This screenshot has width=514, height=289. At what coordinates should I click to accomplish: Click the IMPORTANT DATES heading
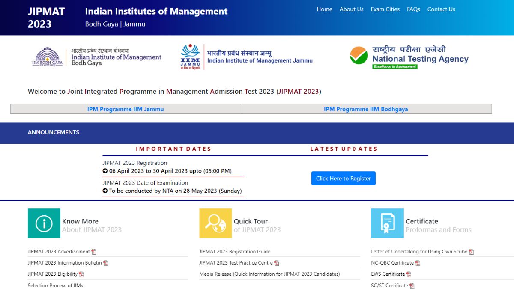click(x=173, y=149)
